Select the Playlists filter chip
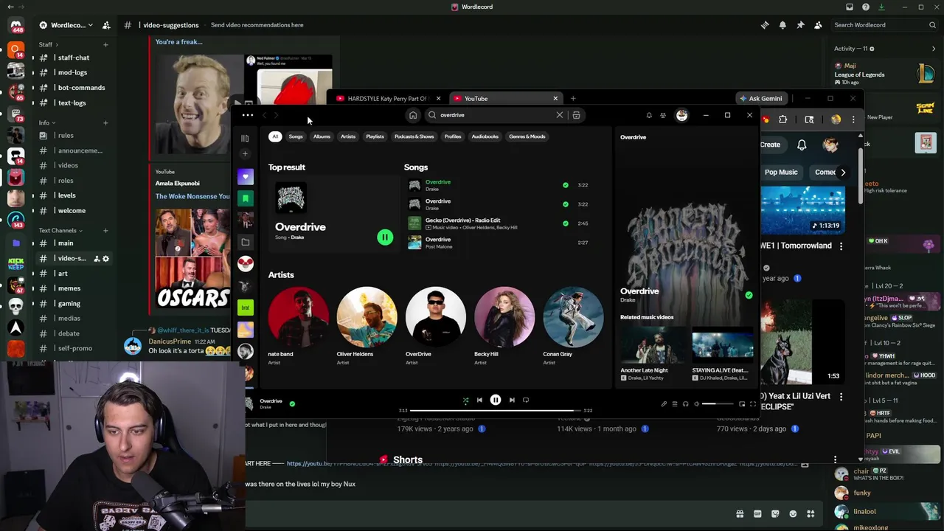This screenshot has height=531, width=944. click(375, 136)
